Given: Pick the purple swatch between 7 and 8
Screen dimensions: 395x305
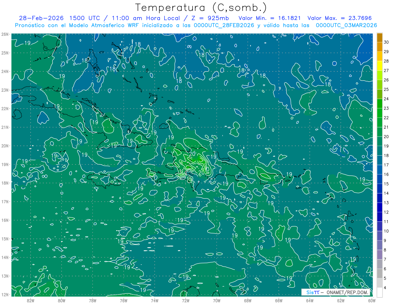Looking at the screenshot, I should [x=380, y=255].
